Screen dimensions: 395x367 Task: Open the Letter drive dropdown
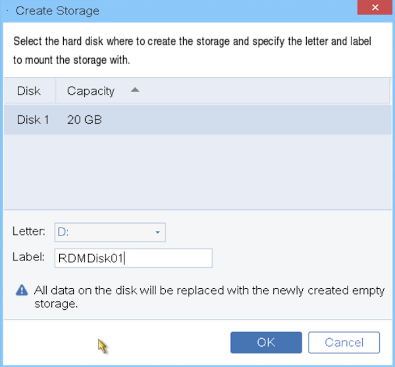pos(110,232)
